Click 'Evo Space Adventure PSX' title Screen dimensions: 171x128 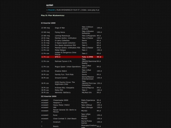pos(65,45)
